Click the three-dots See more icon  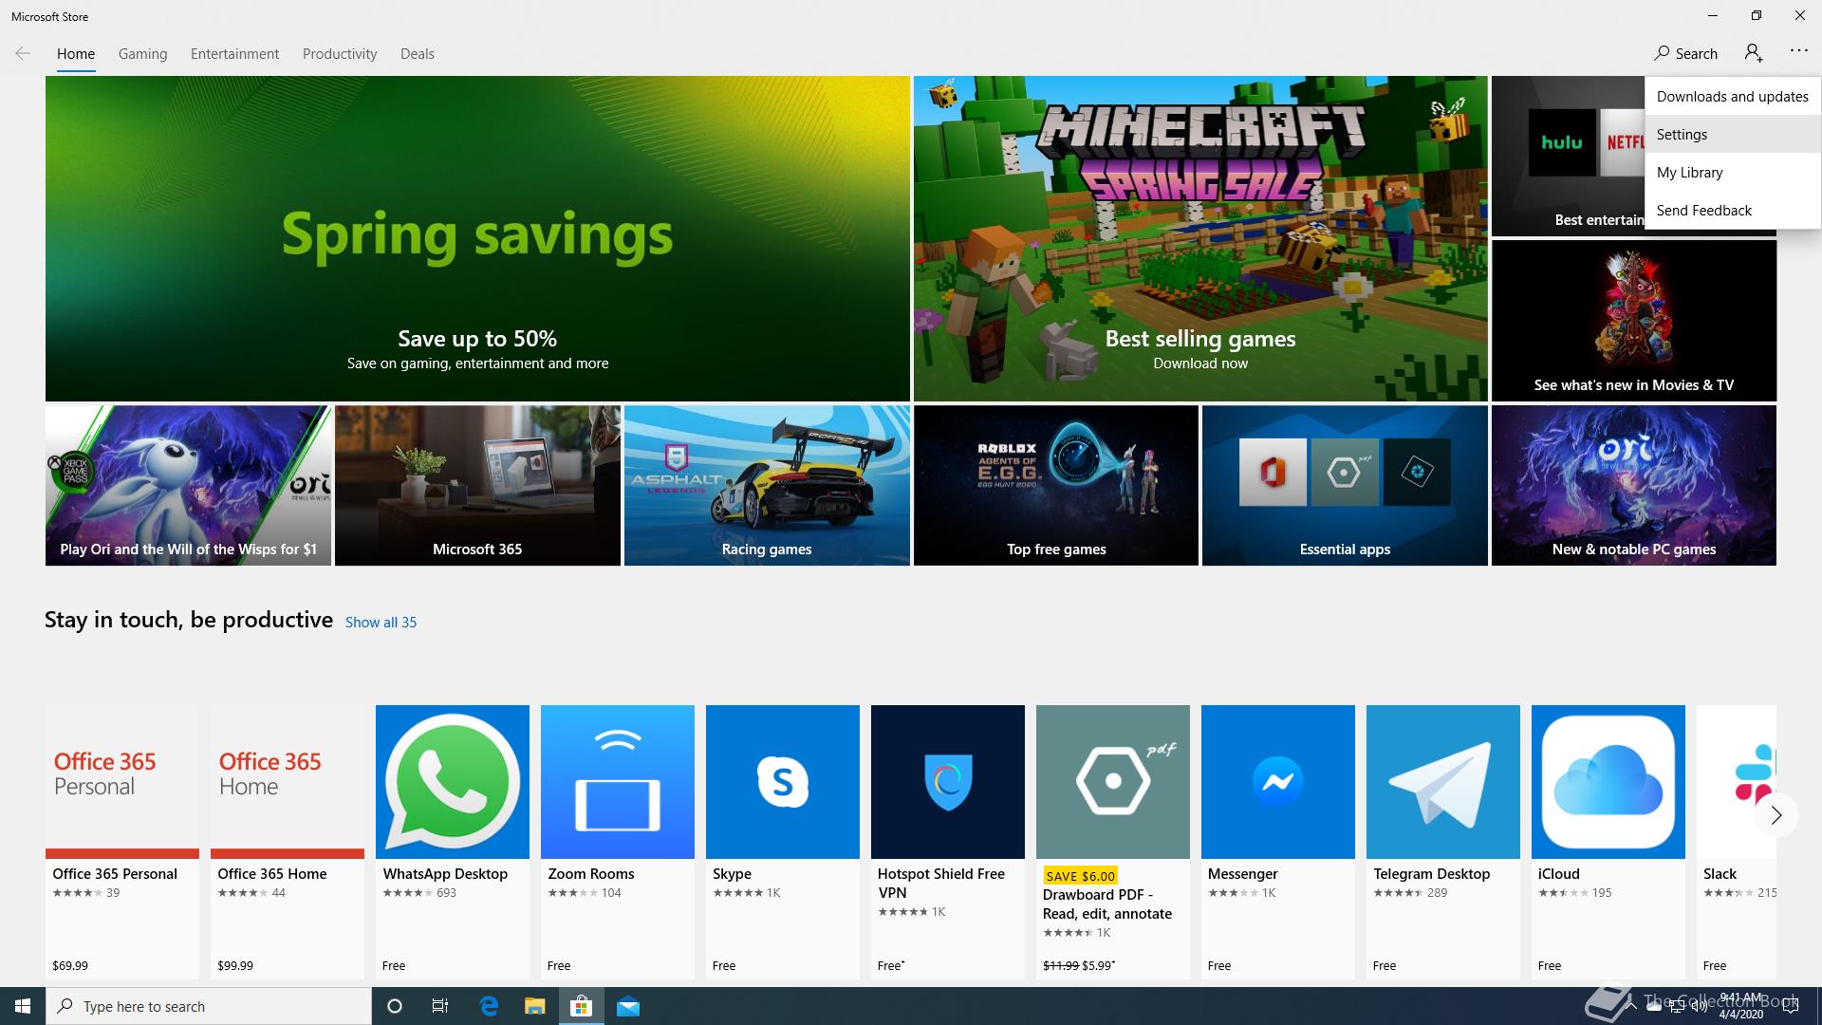tap(1798, 52)
